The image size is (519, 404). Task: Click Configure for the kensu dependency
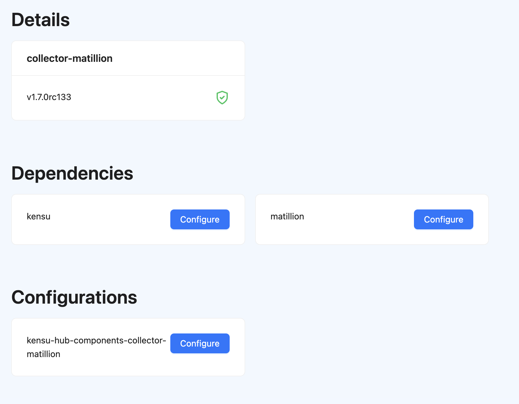[200, 219]
